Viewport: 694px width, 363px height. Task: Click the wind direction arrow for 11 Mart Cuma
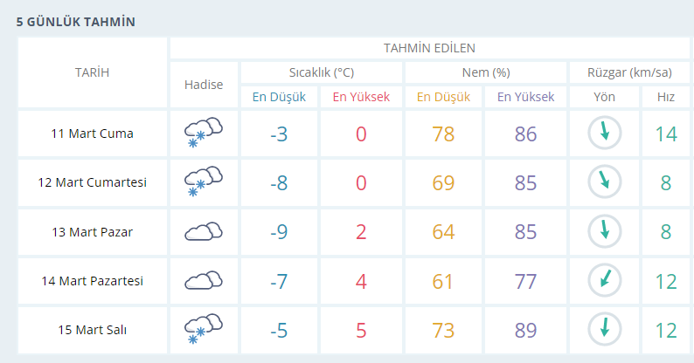(605, 133)
